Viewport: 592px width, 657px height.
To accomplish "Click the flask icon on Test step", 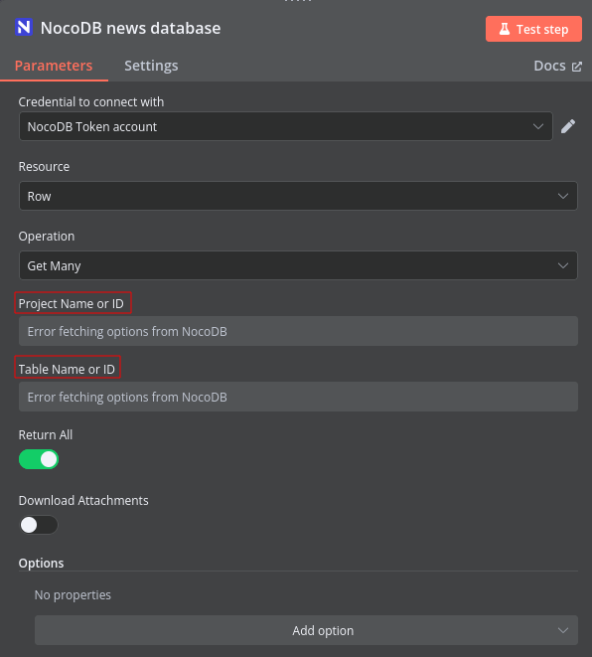I will pyautogui.click(x=505, y=29).
